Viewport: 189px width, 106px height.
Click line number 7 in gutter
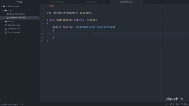(43, 27)
